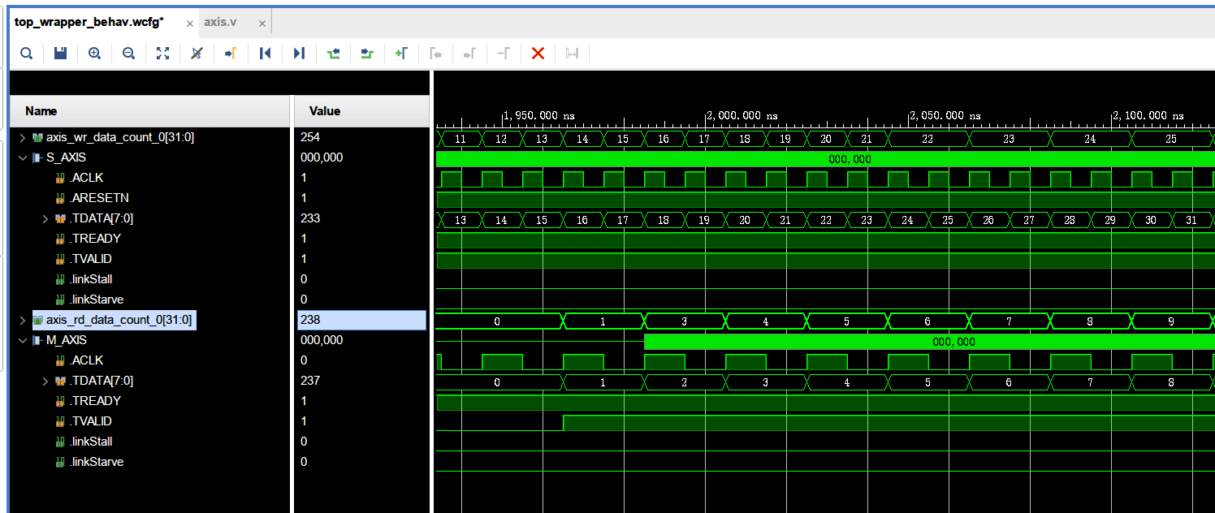The width and height of the screenshot is (1215, 513).
Task: Close the axis.v tab
Action: [262, 24]
